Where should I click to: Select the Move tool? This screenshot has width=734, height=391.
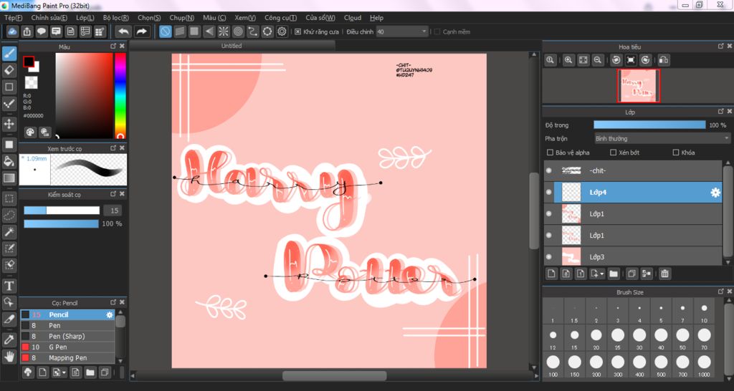click(9, 124)
